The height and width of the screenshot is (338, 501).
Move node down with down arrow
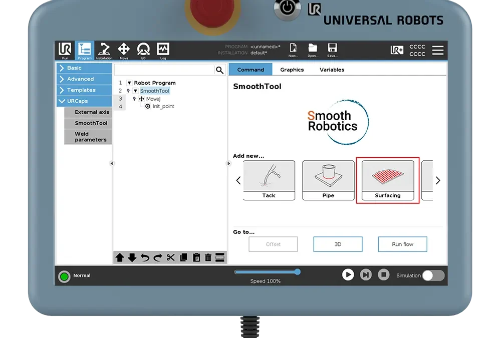[x=132, y=257]
